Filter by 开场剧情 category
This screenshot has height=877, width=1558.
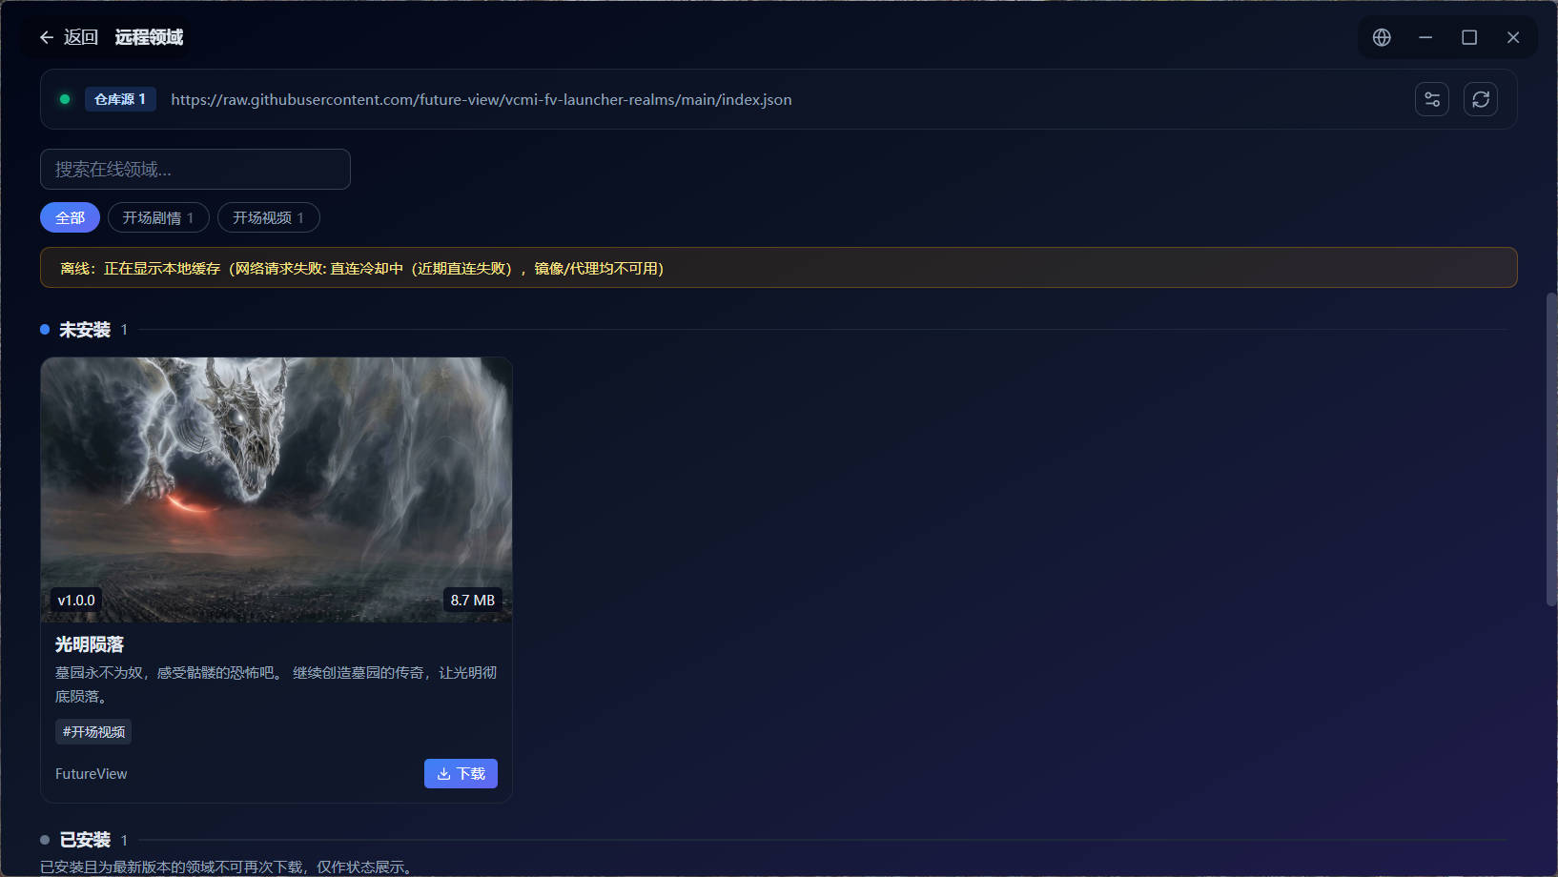(158, 217)
